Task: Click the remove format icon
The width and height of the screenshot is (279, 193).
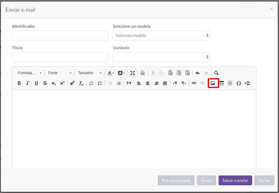Action: click(81, 83)
